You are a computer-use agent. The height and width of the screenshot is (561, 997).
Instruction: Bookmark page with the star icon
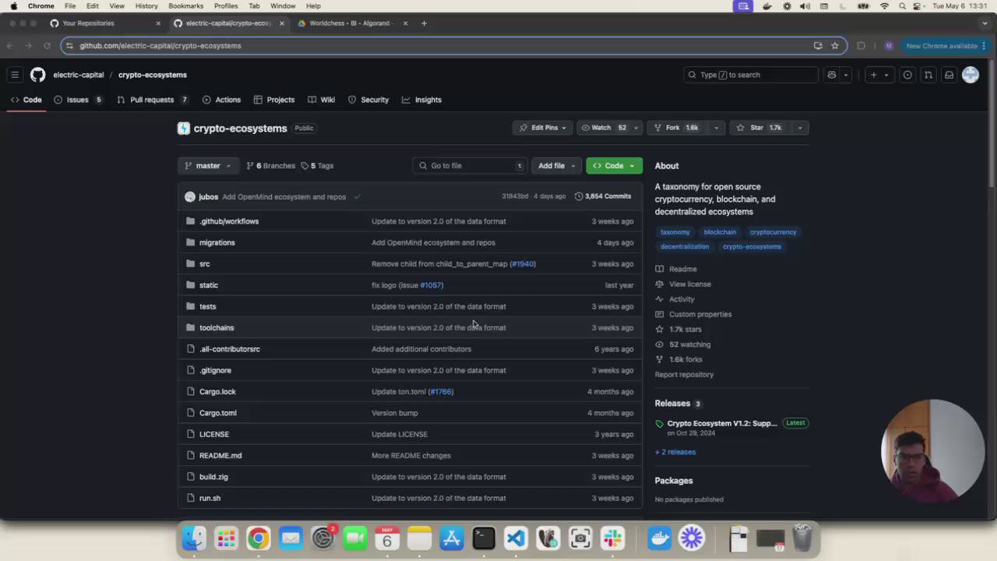(x=835, y=46)
